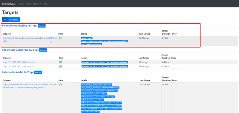
Task: Click the UP badge in kubernetes-nodes table
Action: click(x=60, y=84)
